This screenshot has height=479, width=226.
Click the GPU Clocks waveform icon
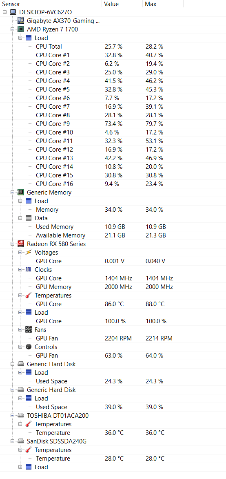click(29, 269)
